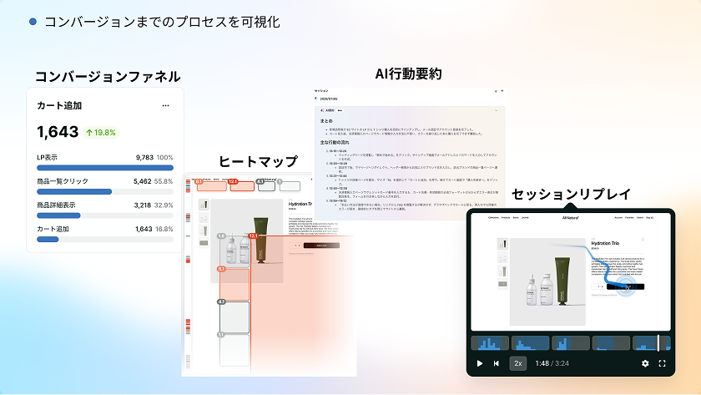Click the red 8.1 heatmap badge in the nav
The width and height of the screenshot is (701, 395).
[199, 180]
